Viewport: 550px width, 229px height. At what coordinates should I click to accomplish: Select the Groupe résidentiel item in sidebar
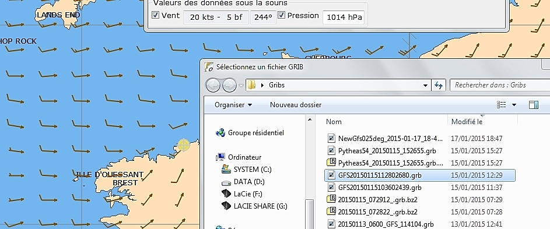[250, 132]
